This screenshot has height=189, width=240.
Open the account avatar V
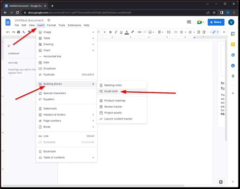coord(231,22)
